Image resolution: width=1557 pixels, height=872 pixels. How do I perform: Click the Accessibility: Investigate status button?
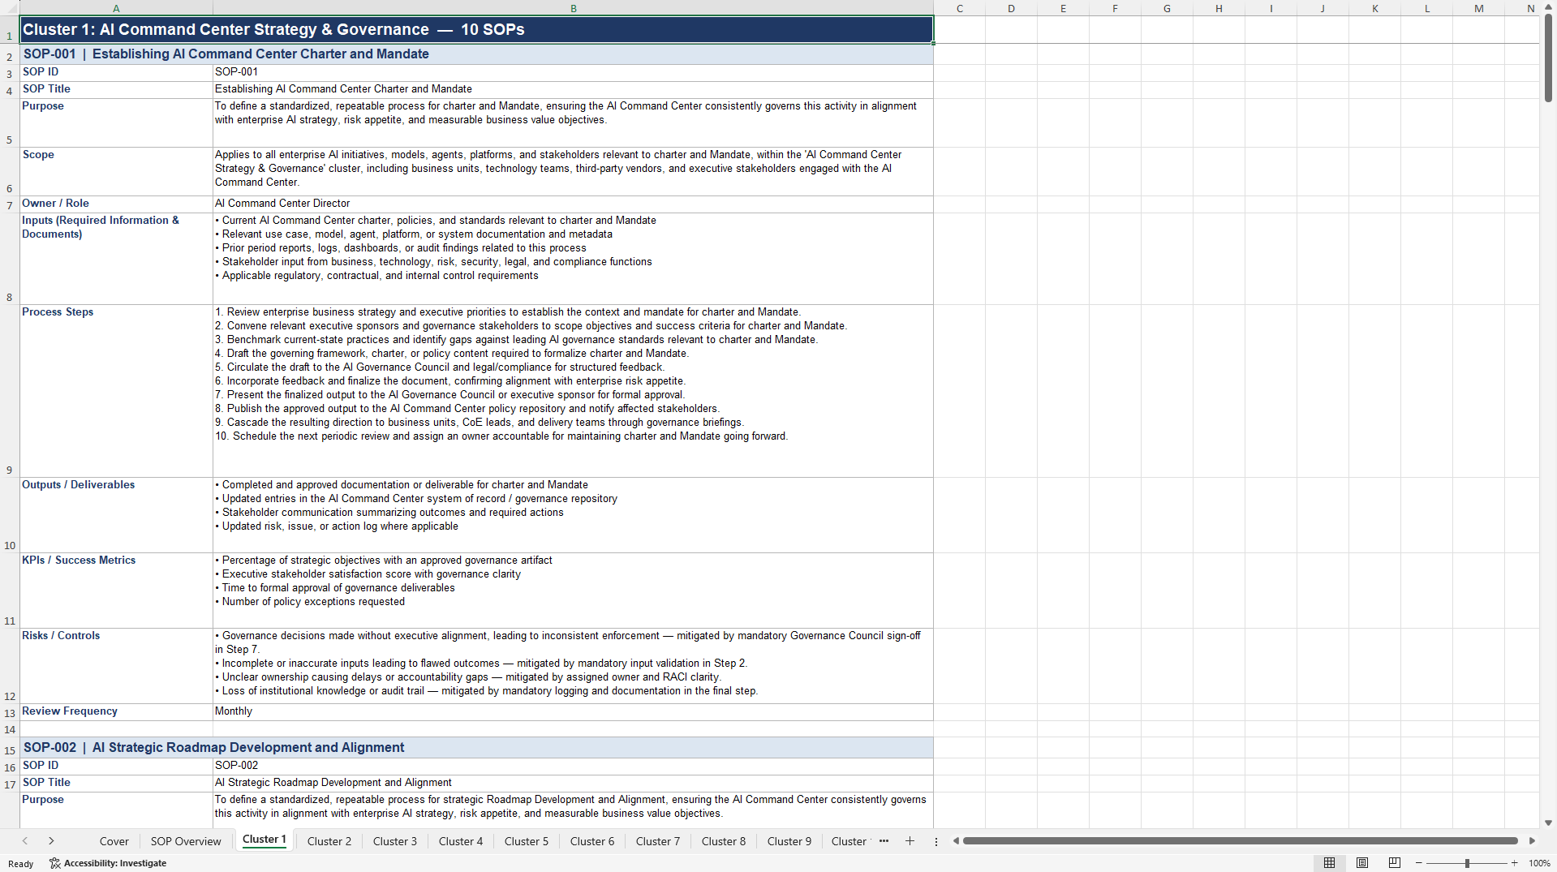[108, 863]
